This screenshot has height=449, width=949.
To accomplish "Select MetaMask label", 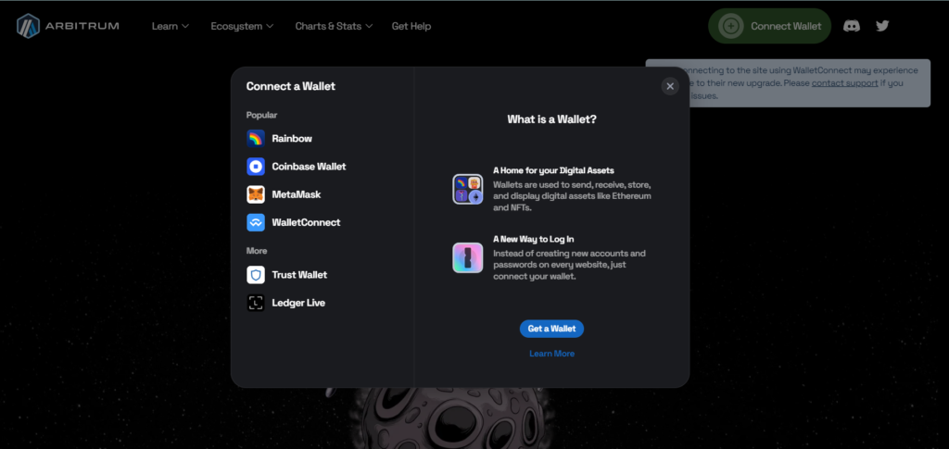I will pos(296,194).
